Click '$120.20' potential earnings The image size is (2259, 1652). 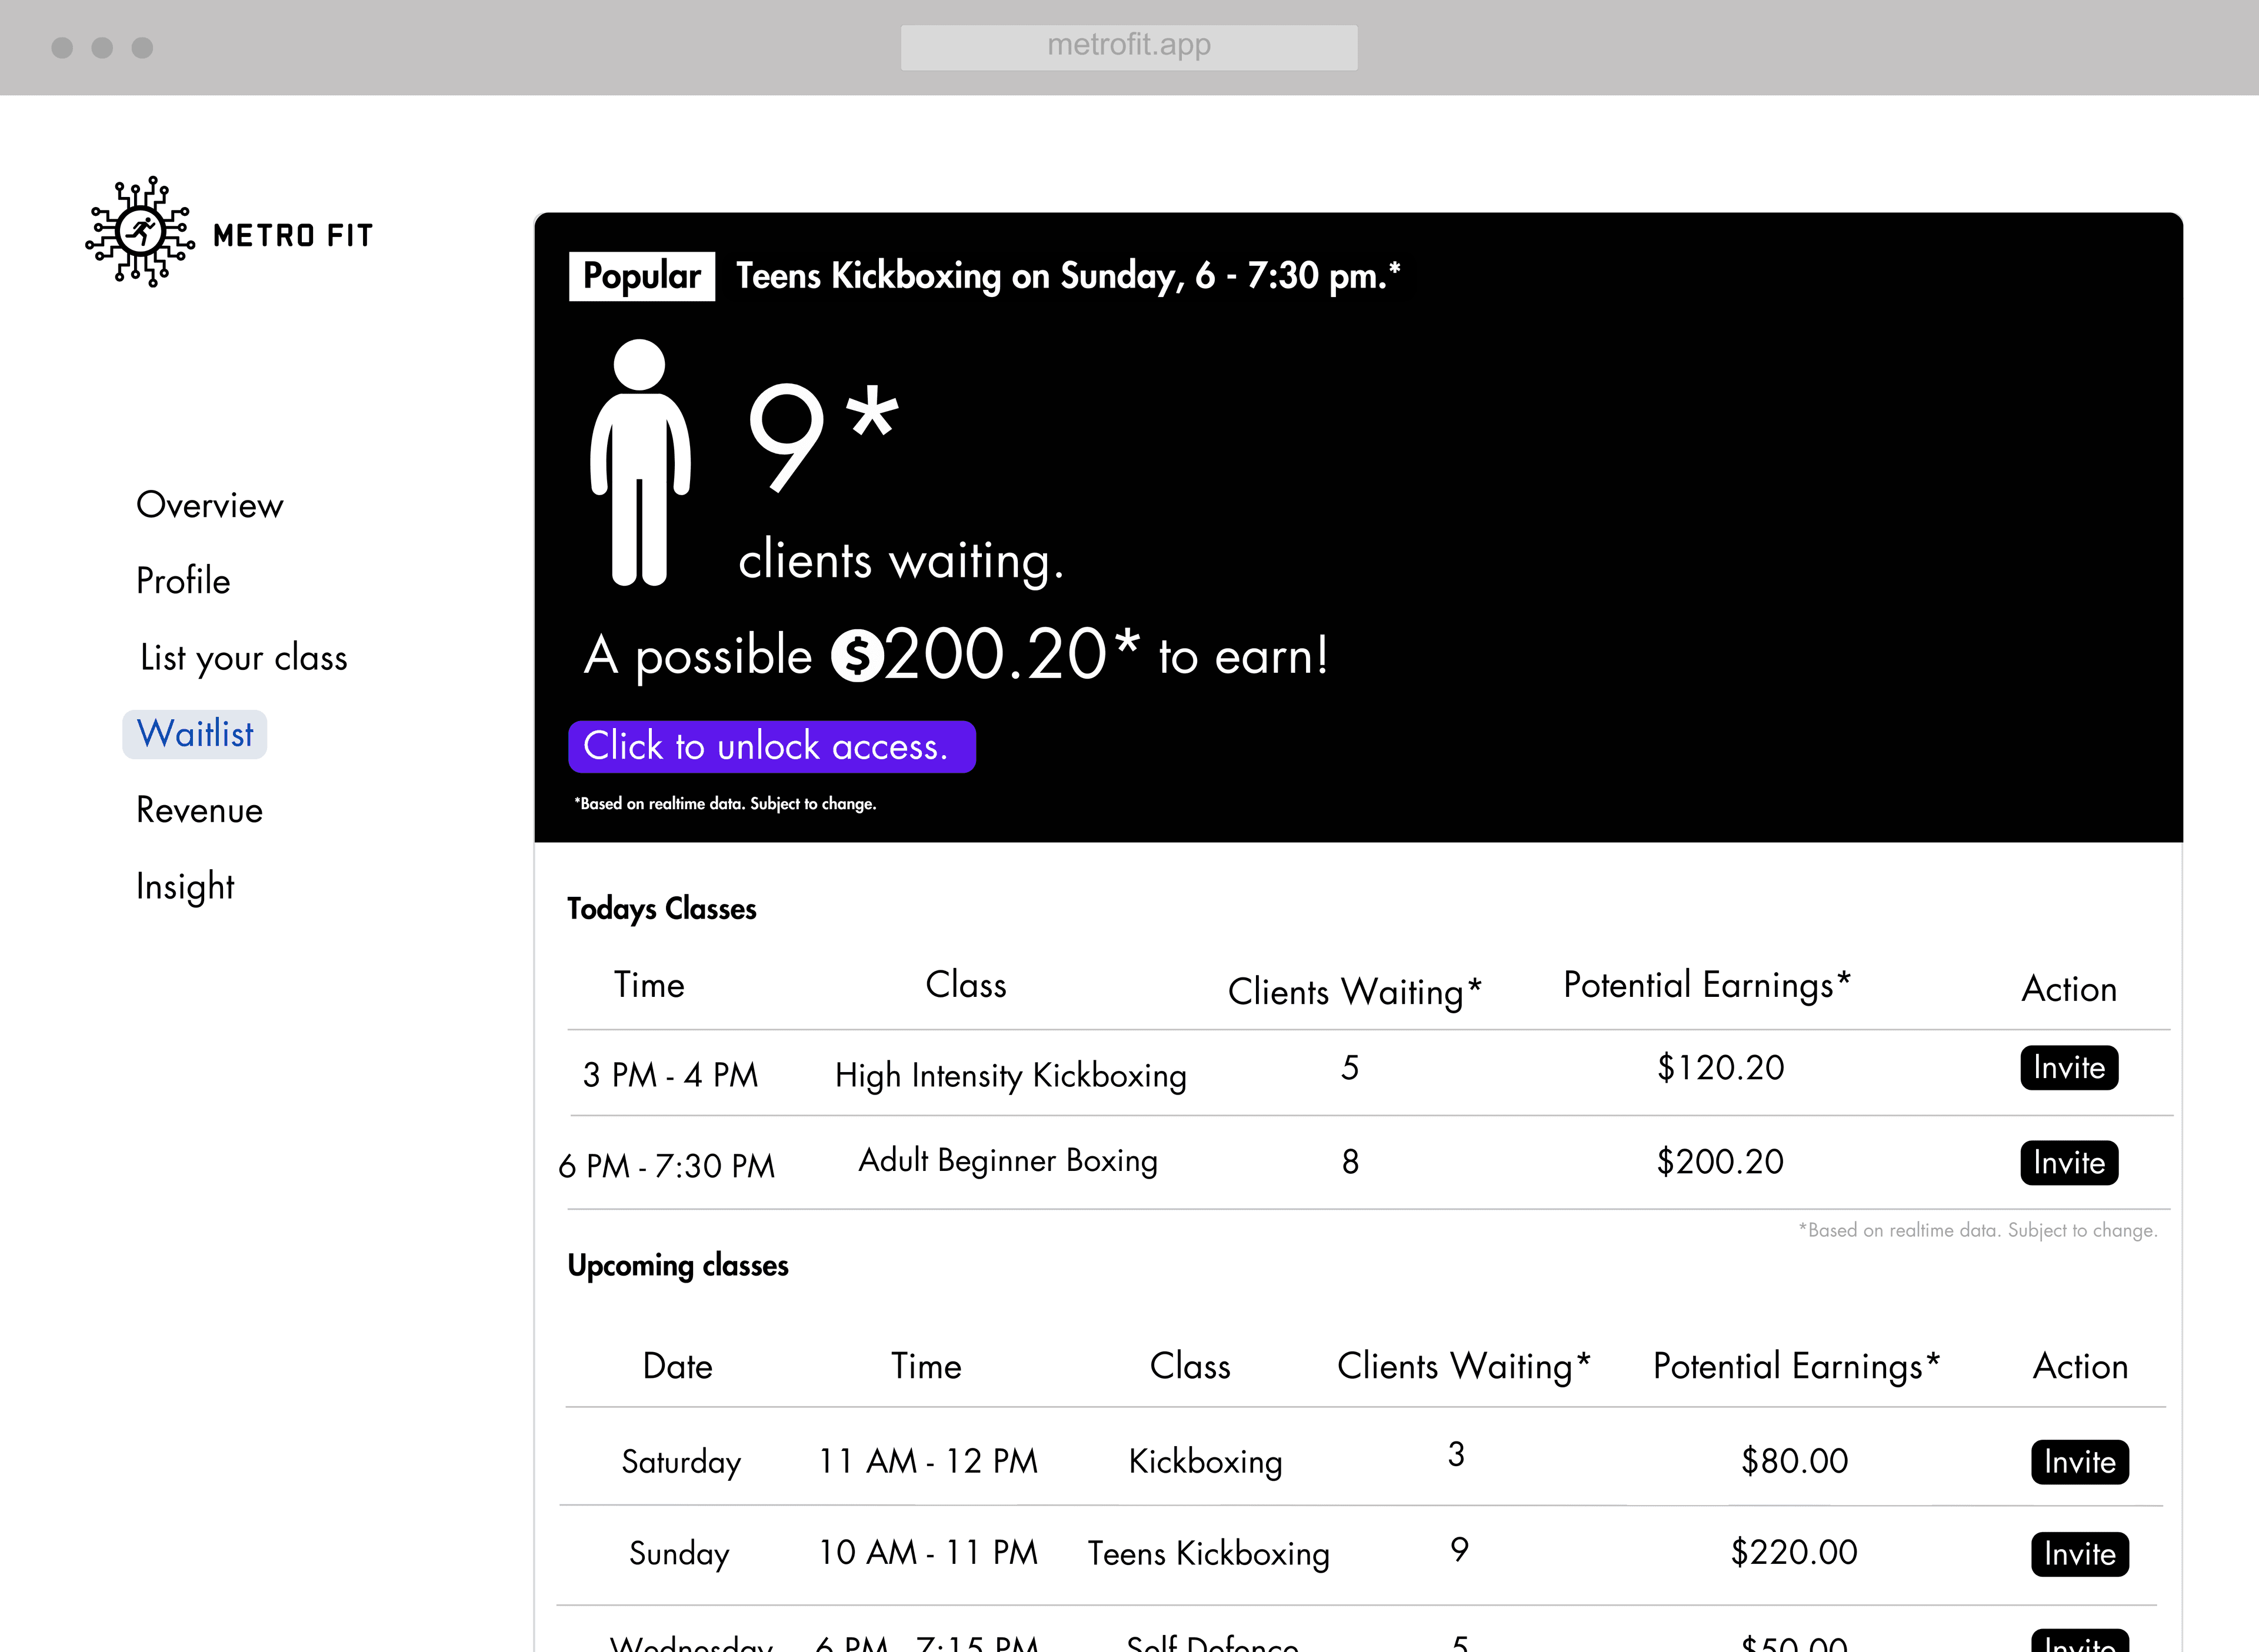[x=1721, y=1068]
